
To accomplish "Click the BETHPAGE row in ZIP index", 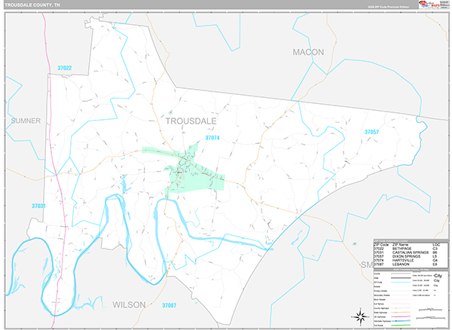I will (x=405, y=249).
